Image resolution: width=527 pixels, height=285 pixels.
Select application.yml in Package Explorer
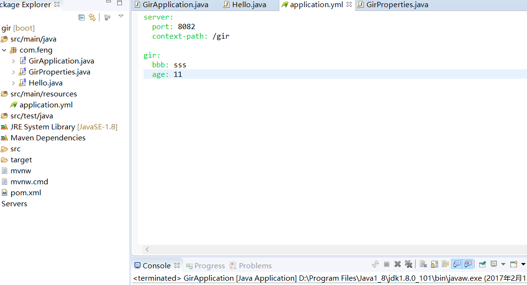click(46, 105)
